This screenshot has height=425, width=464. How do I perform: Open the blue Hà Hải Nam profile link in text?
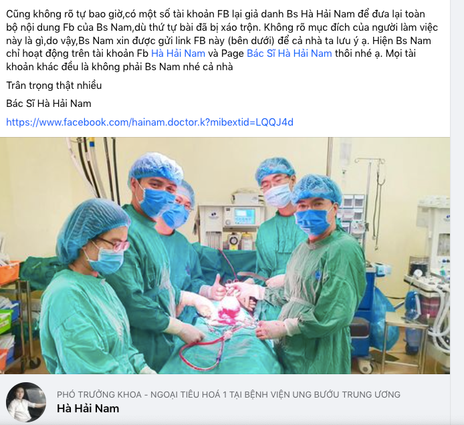click(178, 53)
